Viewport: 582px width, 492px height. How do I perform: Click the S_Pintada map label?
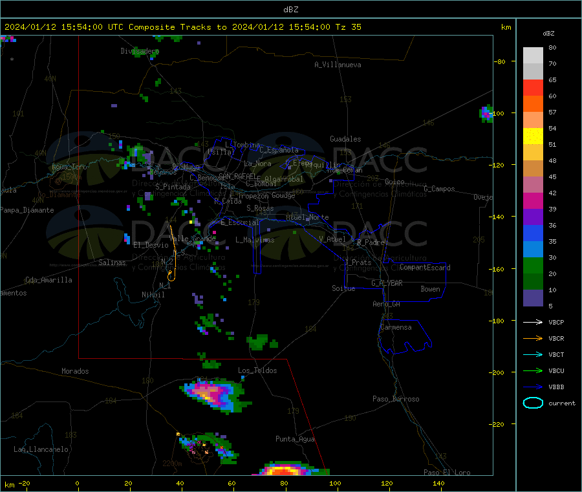click(173, 187)
